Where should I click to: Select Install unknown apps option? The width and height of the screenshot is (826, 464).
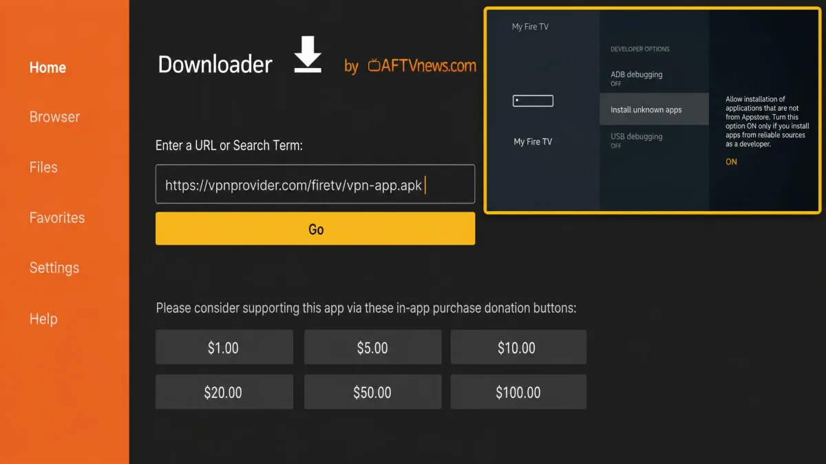(x=654, y=109)
